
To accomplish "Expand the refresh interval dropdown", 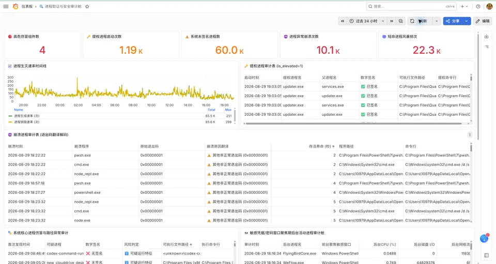I will (437, 21).
